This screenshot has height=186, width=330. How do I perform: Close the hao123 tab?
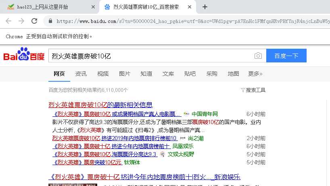click(93, 7)
